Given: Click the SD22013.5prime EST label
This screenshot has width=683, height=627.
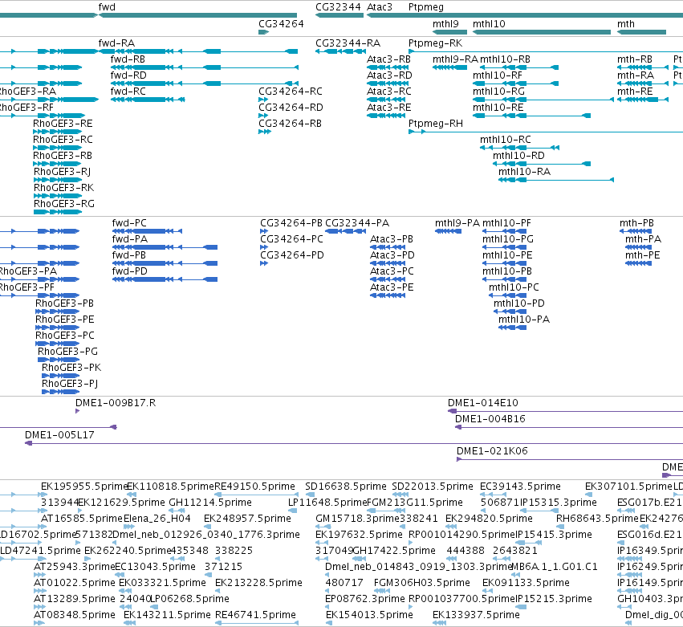Looking at the screenshot, I should 433,487.
